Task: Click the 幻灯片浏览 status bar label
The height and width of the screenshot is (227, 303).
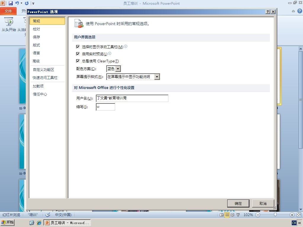Action: click(11, 215)
